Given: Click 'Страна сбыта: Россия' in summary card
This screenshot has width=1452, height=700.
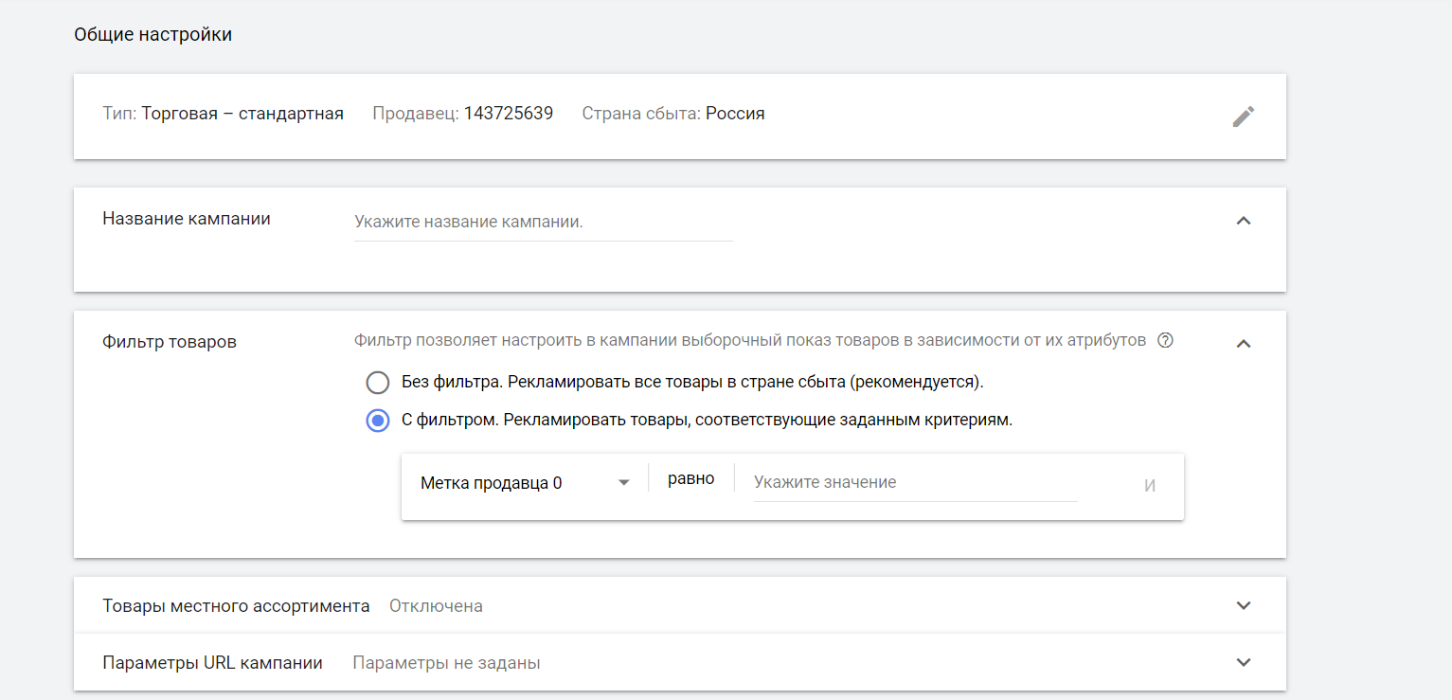Looking at the screenshot, I should coord(672,114).
